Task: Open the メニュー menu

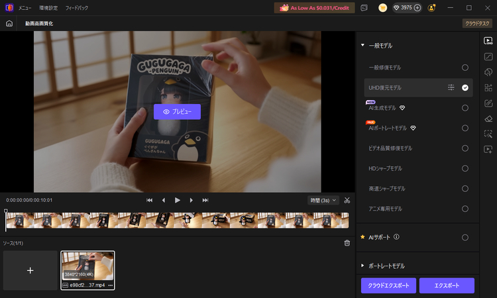Action: (25, 8)
